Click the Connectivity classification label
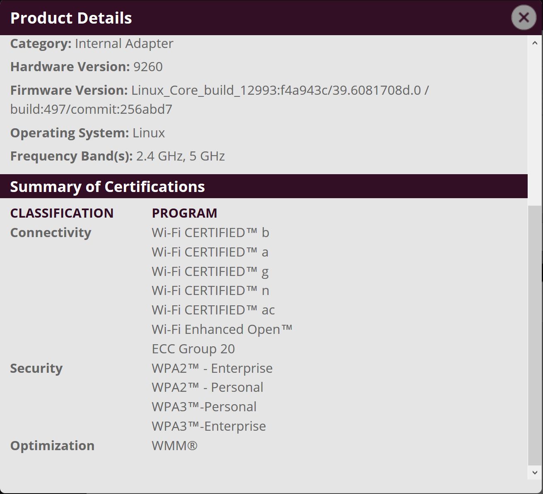 51,233
